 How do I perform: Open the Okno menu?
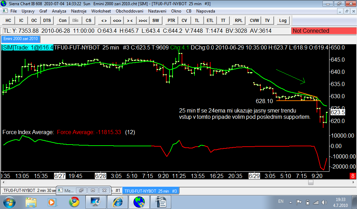tap(176, 11)
